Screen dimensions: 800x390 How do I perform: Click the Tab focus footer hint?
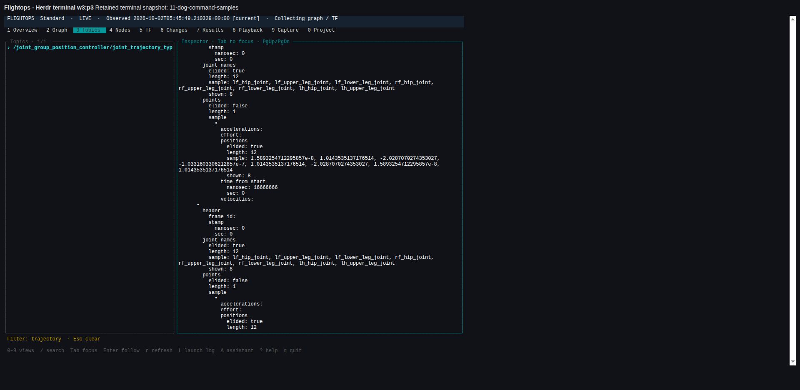pos(84,350)
